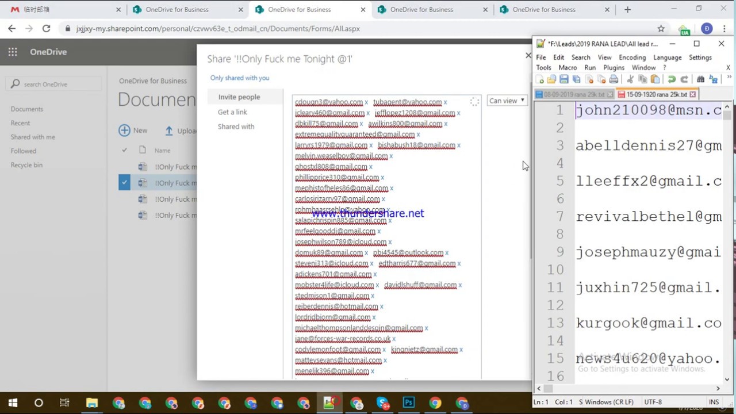Open Documents in OneDrive sidebar

pyautogui.click(x=27, y=109)
